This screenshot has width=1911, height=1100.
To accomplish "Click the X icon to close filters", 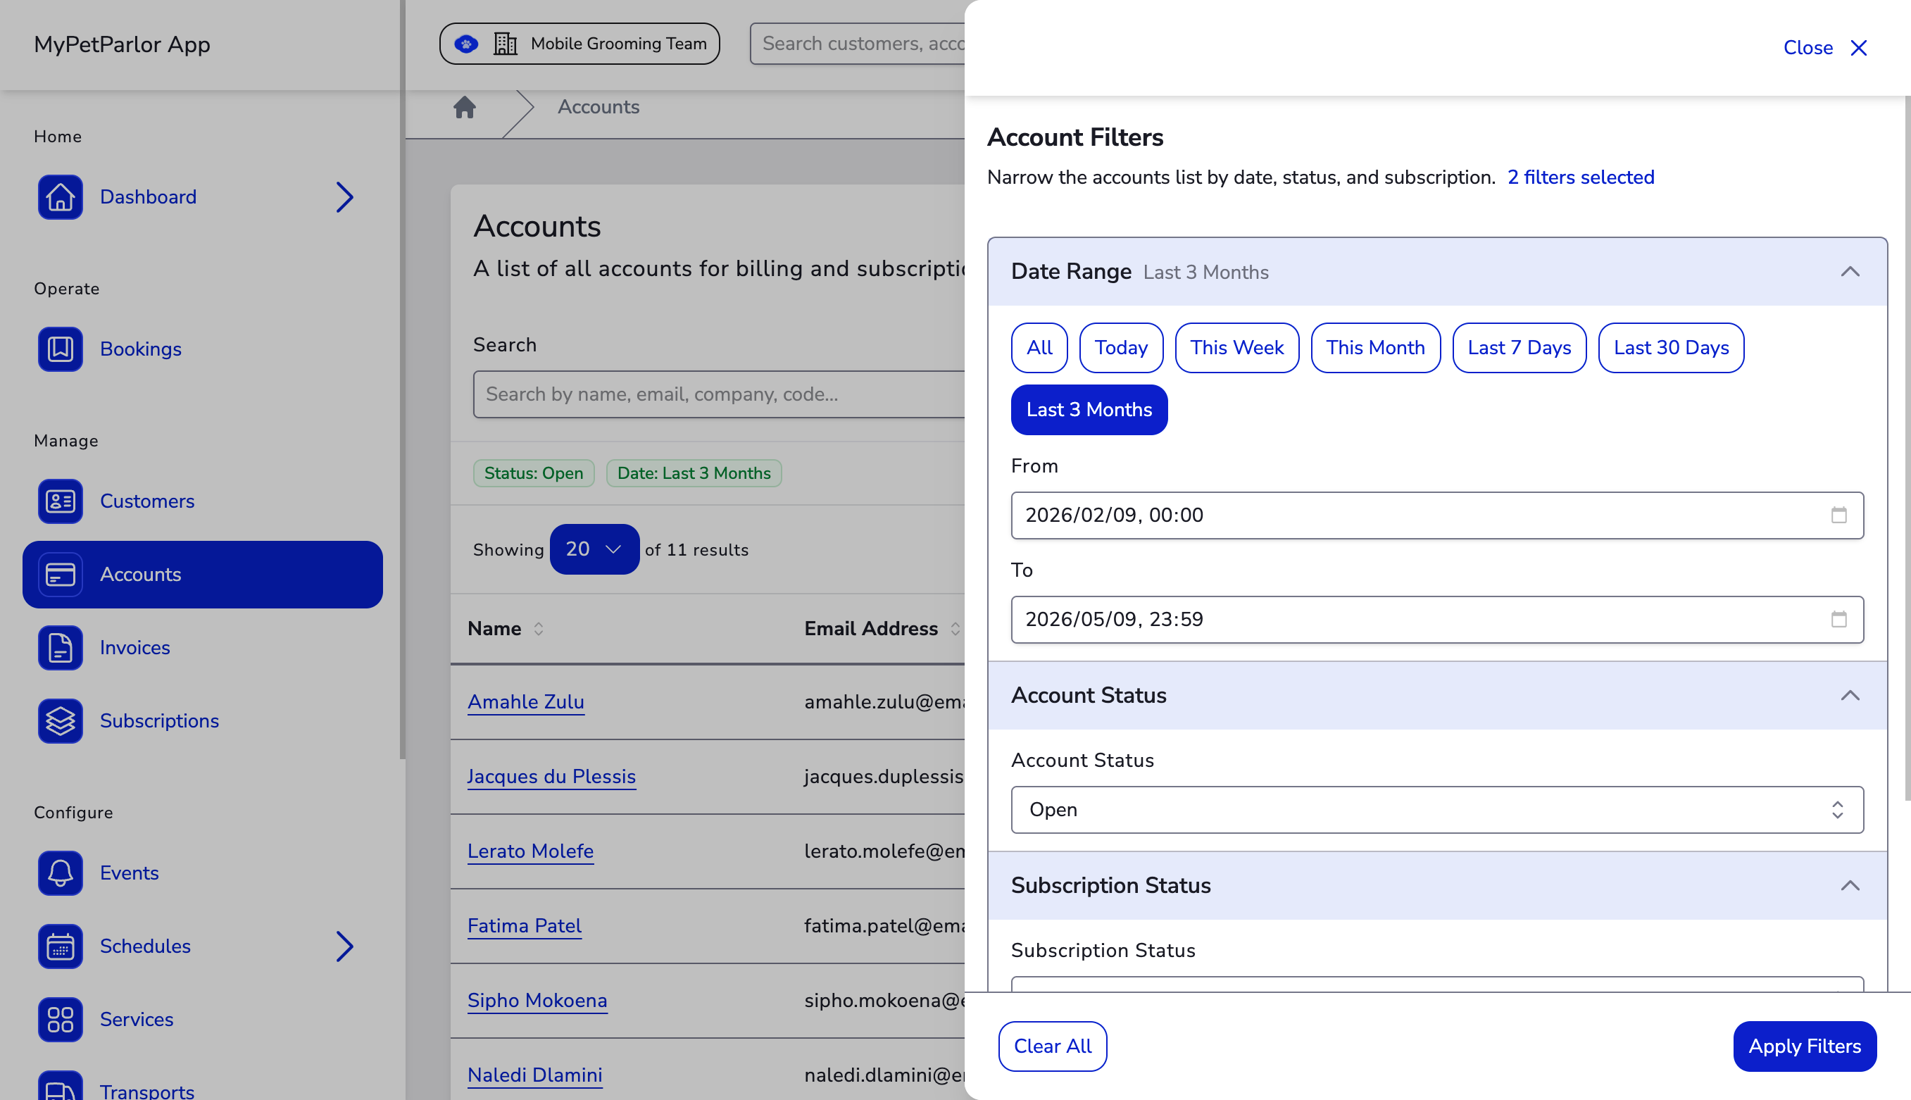I will [x=1859, y=48].
